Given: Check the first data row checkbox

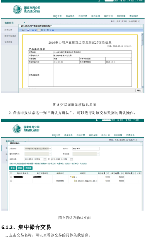Looking at the screenshot, I should 11,177.
